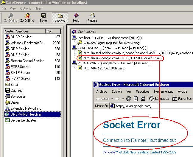The image size is (193, 157).
Task: Open Archivo menu in Internet Explorer
Action: 102,91
